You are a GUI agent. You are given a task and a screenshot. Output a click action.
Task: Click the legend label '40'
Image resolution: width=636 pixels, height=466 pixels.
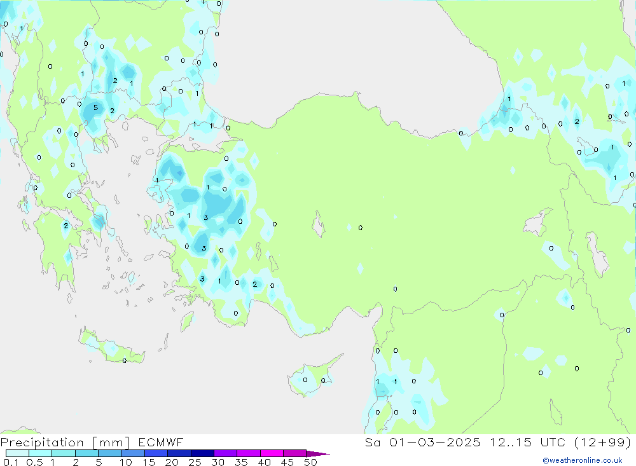point(264,462)
